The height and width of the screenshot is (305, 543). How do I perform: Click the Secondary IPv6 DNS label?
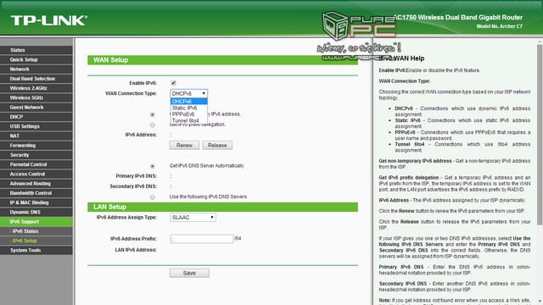tap(133, 186)
